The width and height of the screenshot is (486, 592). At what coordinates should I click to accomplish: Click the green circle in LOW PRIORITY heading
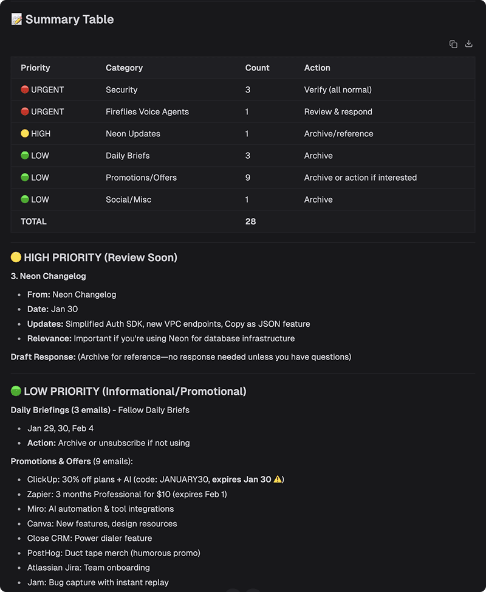tap(16, 391)
